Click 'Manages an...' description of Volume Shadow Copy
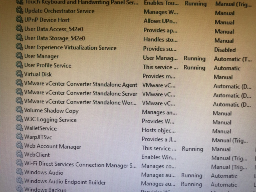This screenshot has height=192, width=256. pos(159,112)
